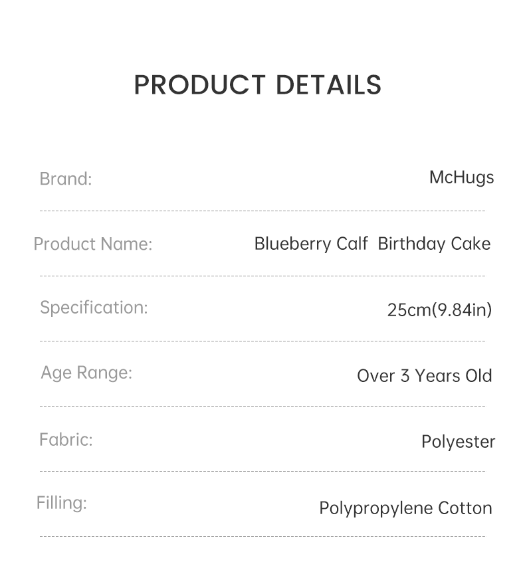This screenshot has width=525, height=564.
Task: Click the dashed divider below Age Range
Action: pyautogui.click(x=262, y=406)
